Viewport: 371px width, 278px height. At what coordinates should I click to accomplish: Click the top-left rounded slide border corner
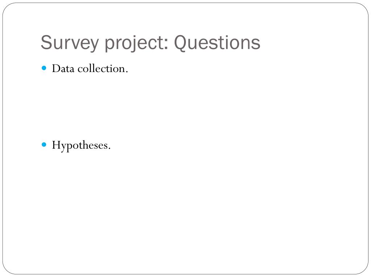click(7, 8)
